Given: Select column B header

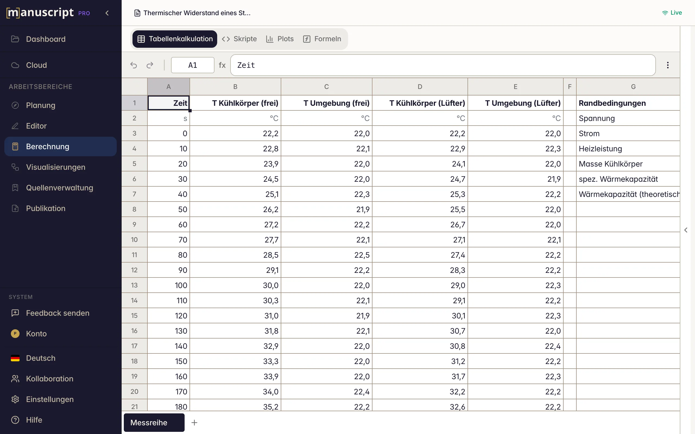Looking at the screenshot, I should 235,87.
